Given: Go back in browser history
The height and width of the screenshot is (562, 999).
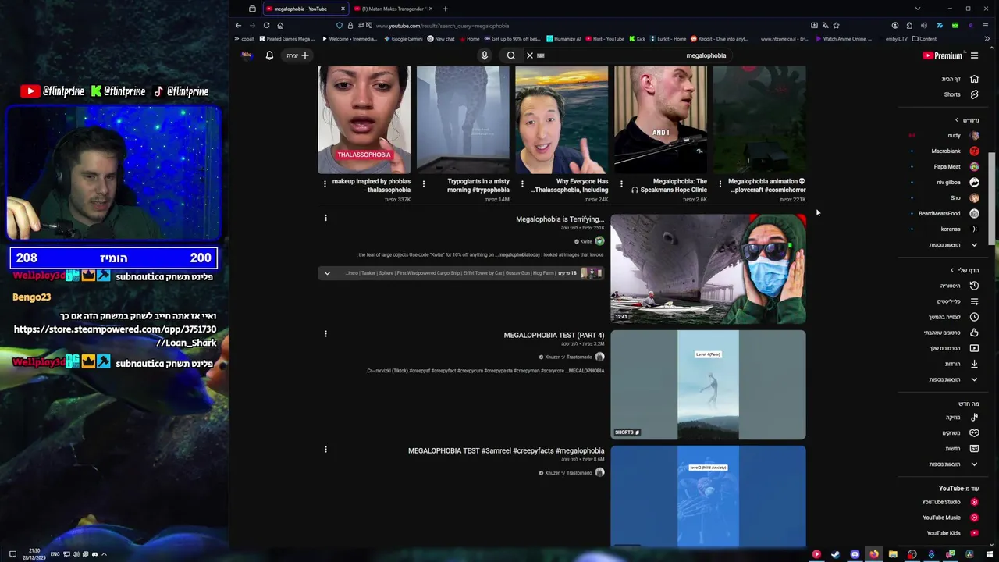Looking at the screenshot, I should (x=238, y=25).
